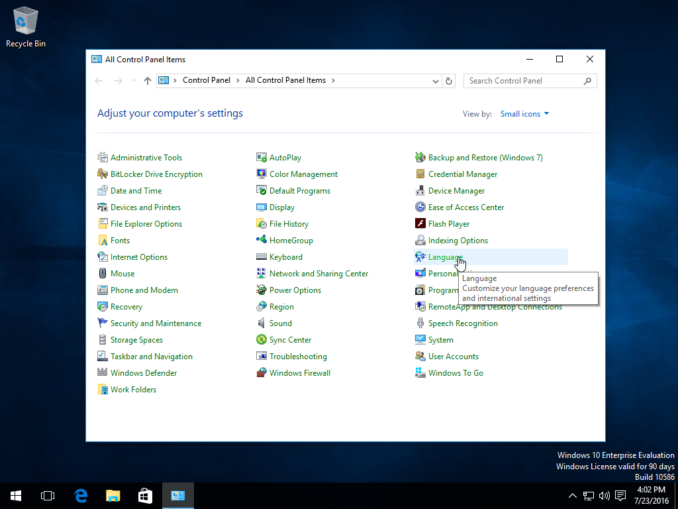Click the Flash Player icon
Screen dimensions: 678x509
(420, 223)
